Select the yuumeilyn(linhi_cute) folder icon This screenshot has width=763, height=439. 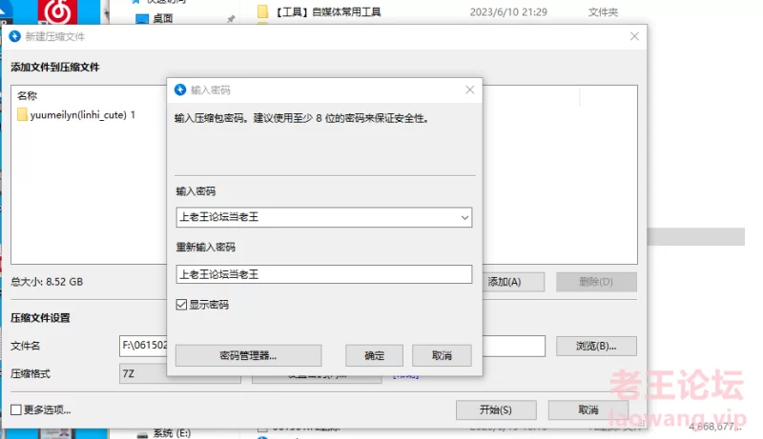coord(23,115)
